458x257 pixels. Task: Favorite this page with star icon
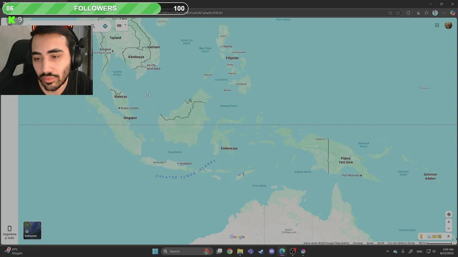pos(398,13)
